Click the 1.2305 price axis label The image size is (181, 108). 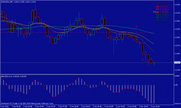click(x=178, y=21)
